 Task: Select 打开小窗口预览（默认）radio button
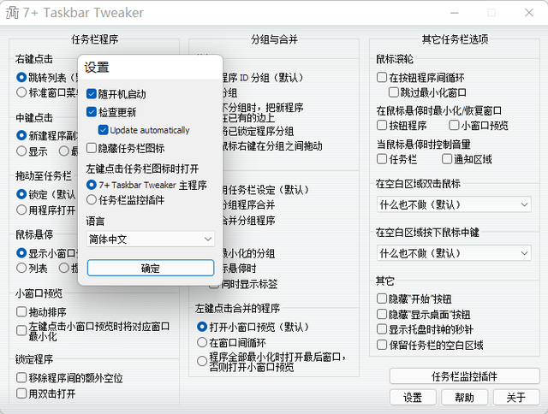202,327
